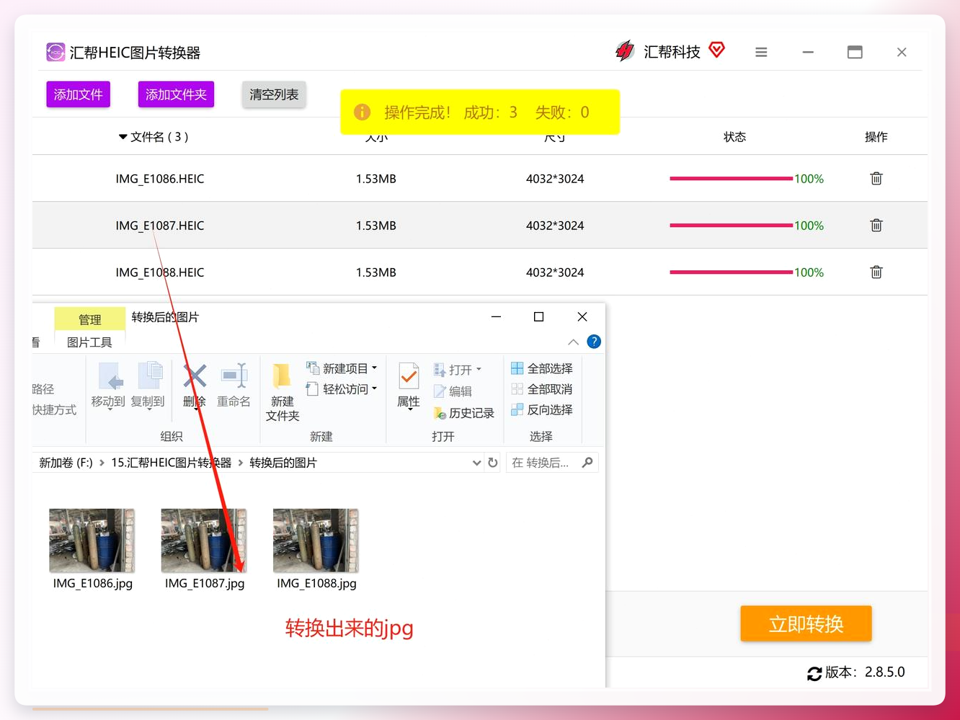Image resolution: width=960 pixels, height=720 pixels.
Task: Click the red heart badge icon
Action: [x=716, y=50]
